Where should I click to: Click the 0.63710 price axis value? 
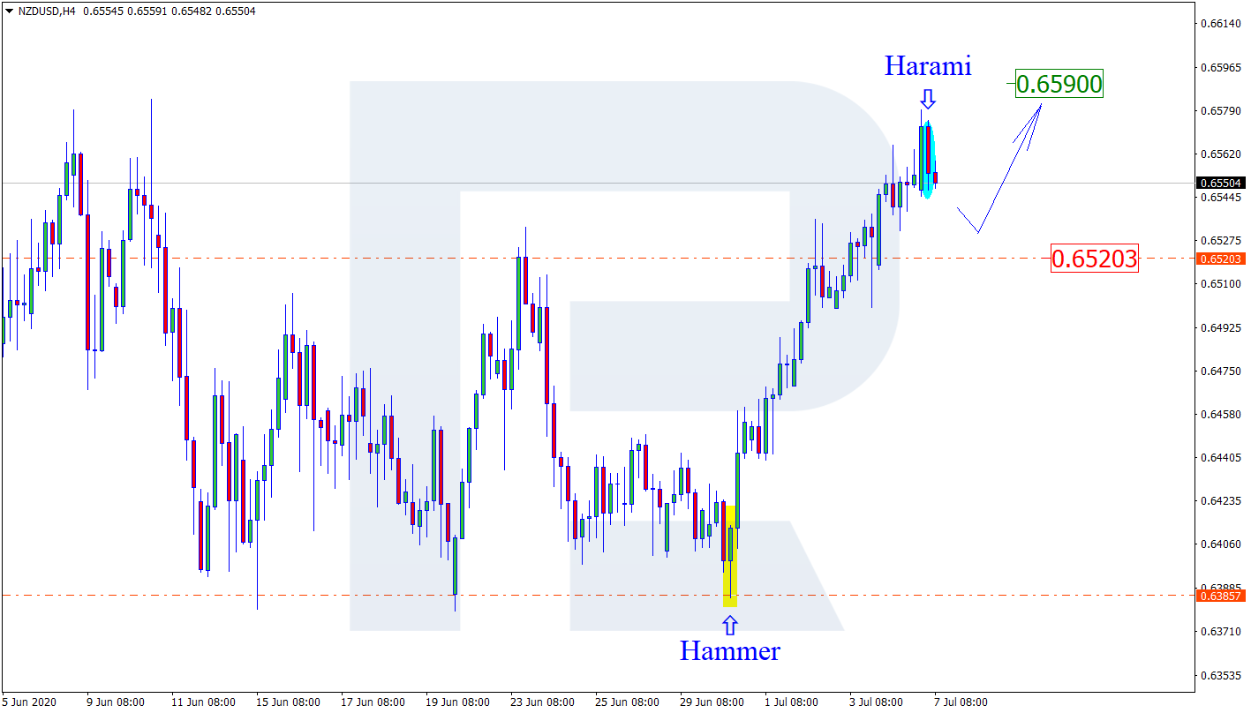1222,631
